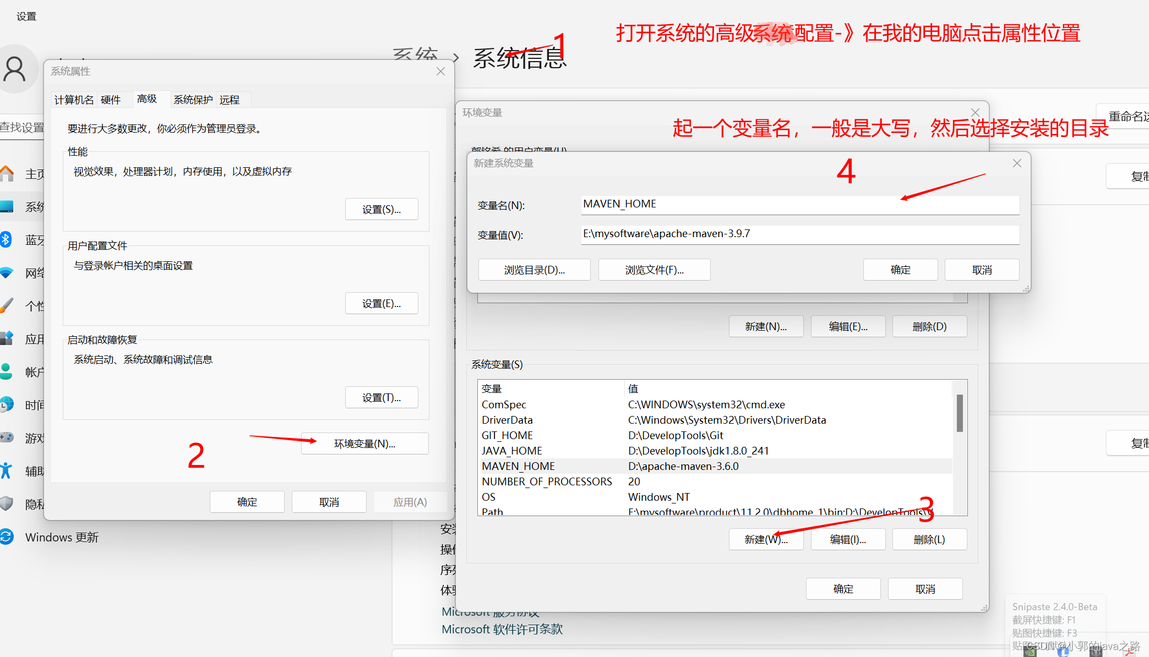This screenshot has width=1149, height=657.
Task: Click the Home house icon in sidebar
Action: tap(7, 174)
